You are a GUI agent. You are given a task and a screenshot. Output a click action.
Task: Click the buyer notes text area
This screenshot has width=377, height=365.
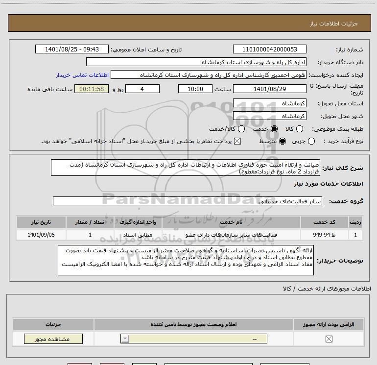coord(186,260)
